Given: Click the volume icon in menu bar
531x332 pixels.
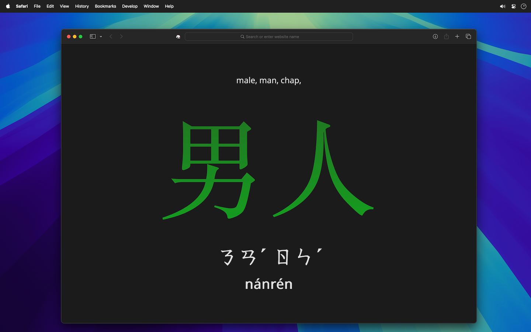Looking at the screenshot, I should point(503,6).
